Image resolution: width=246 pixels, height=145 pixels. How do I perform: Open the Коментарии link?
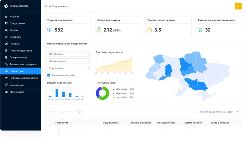click(x=17, y=85)
